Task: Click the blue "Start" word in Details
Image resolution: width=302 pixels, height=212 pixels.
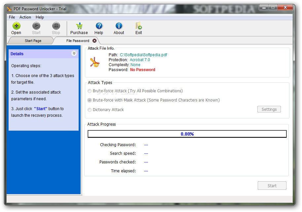Action: pyautogui.click(x=41, y=109)
